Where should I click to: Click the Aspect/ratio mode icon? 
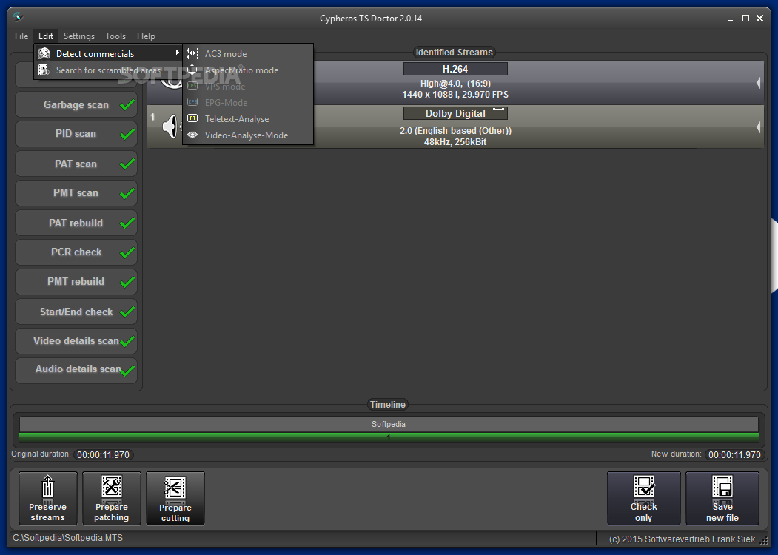click(192, 70)
